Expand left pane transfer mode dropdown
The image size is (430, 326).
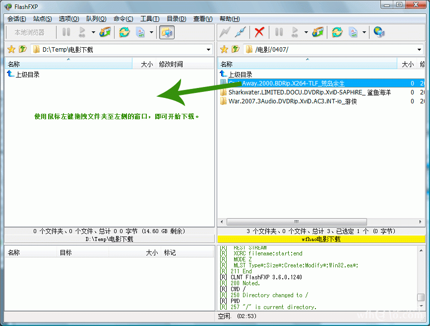tap(151, 32)
